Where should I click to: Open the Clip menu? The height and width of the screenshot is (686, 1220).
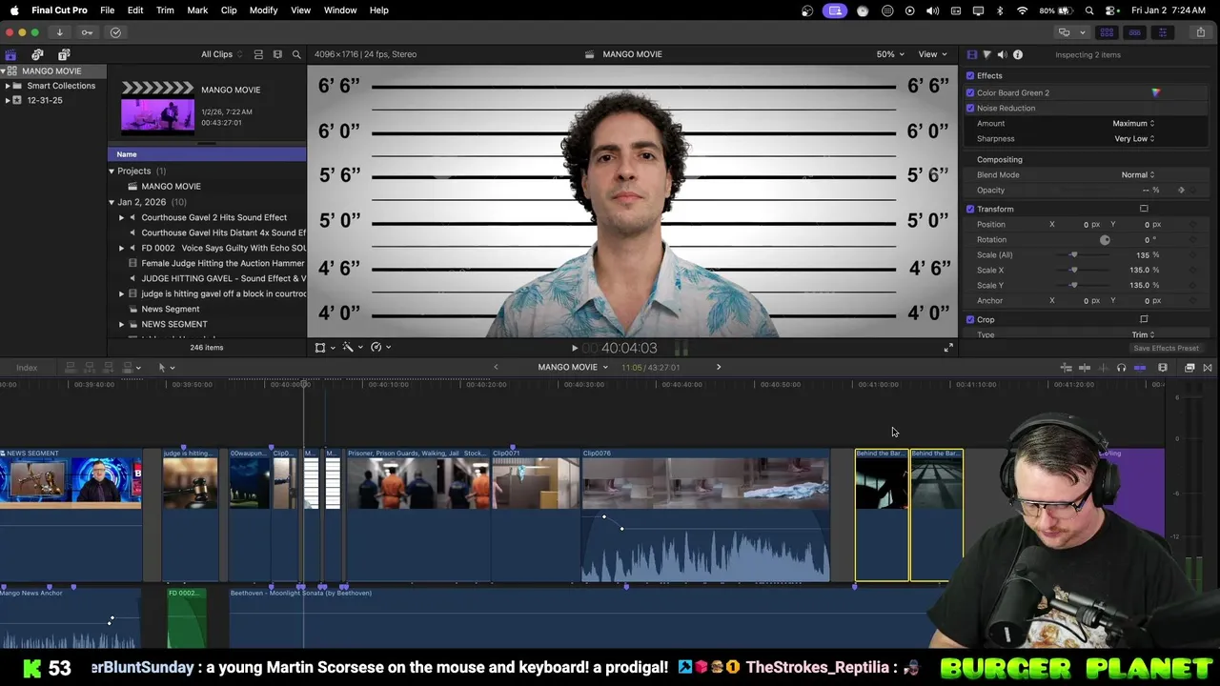229,10
